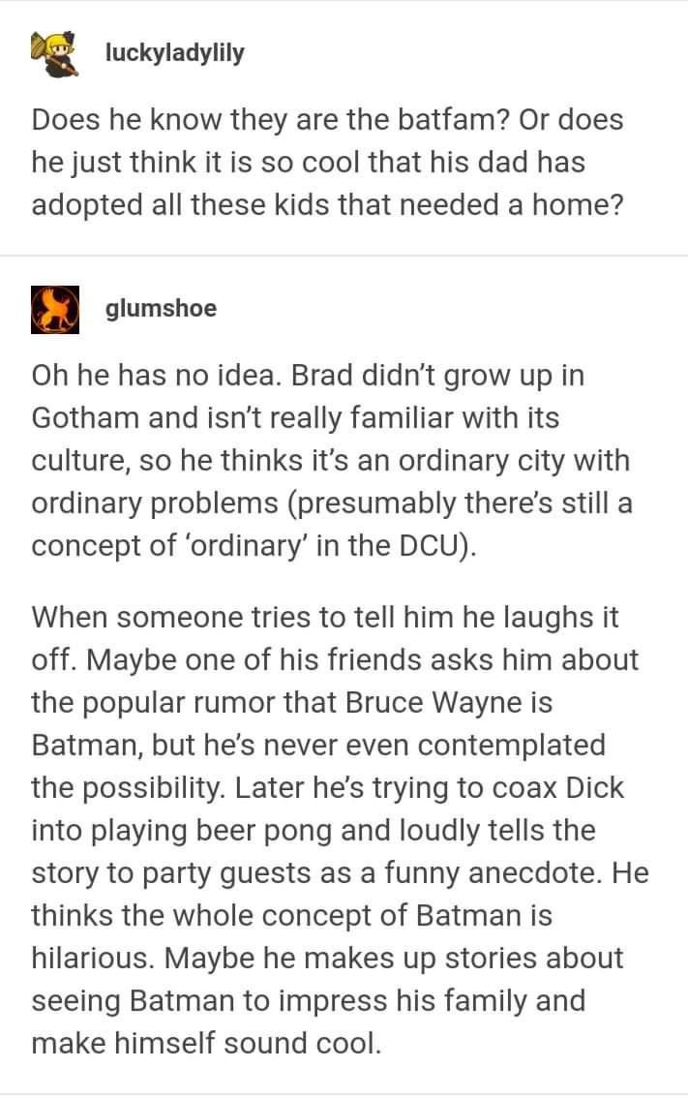Click glumshoe's orange avatar icon

(x=56, y=309)
